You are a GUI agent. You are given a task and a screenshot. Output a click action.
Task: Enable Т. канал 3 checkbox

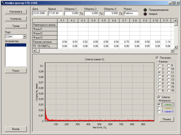pos(159,112)
